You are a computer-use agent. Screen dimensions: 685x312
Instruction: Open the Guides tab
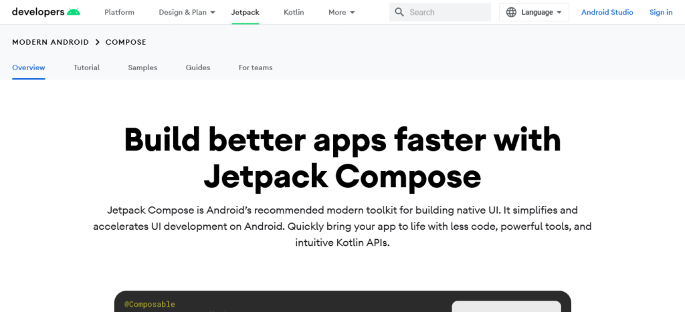(198, 67)
